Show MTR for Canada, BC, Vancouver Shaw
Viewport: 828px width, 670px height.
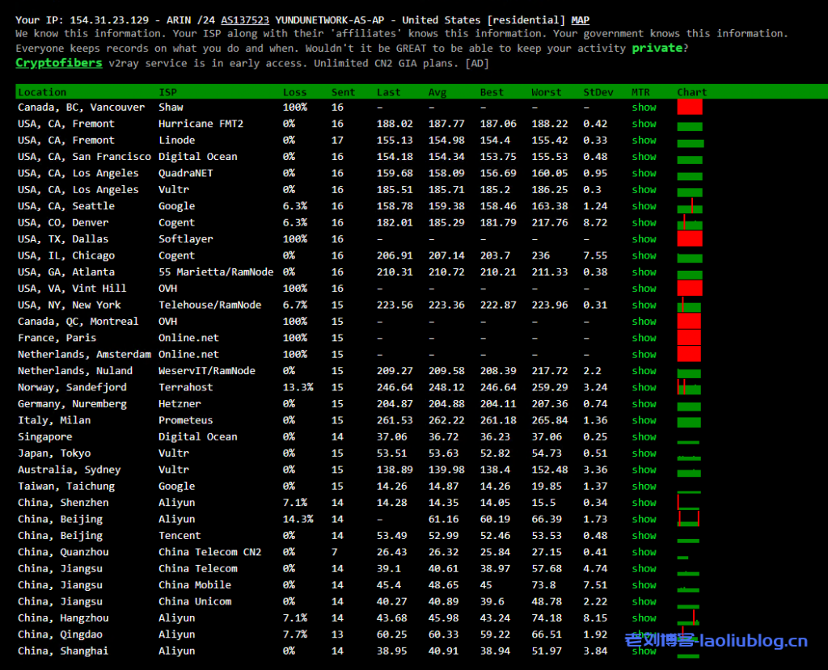[644, 107]
